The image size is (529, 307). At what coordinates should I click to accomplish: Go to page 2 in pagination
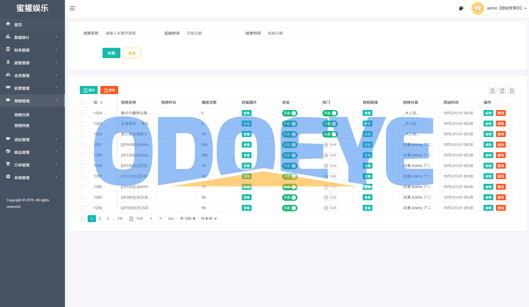(x=100, y=219)
